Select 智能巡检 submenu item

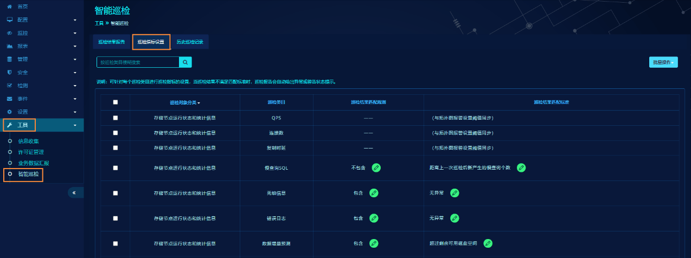pos(29,175)
